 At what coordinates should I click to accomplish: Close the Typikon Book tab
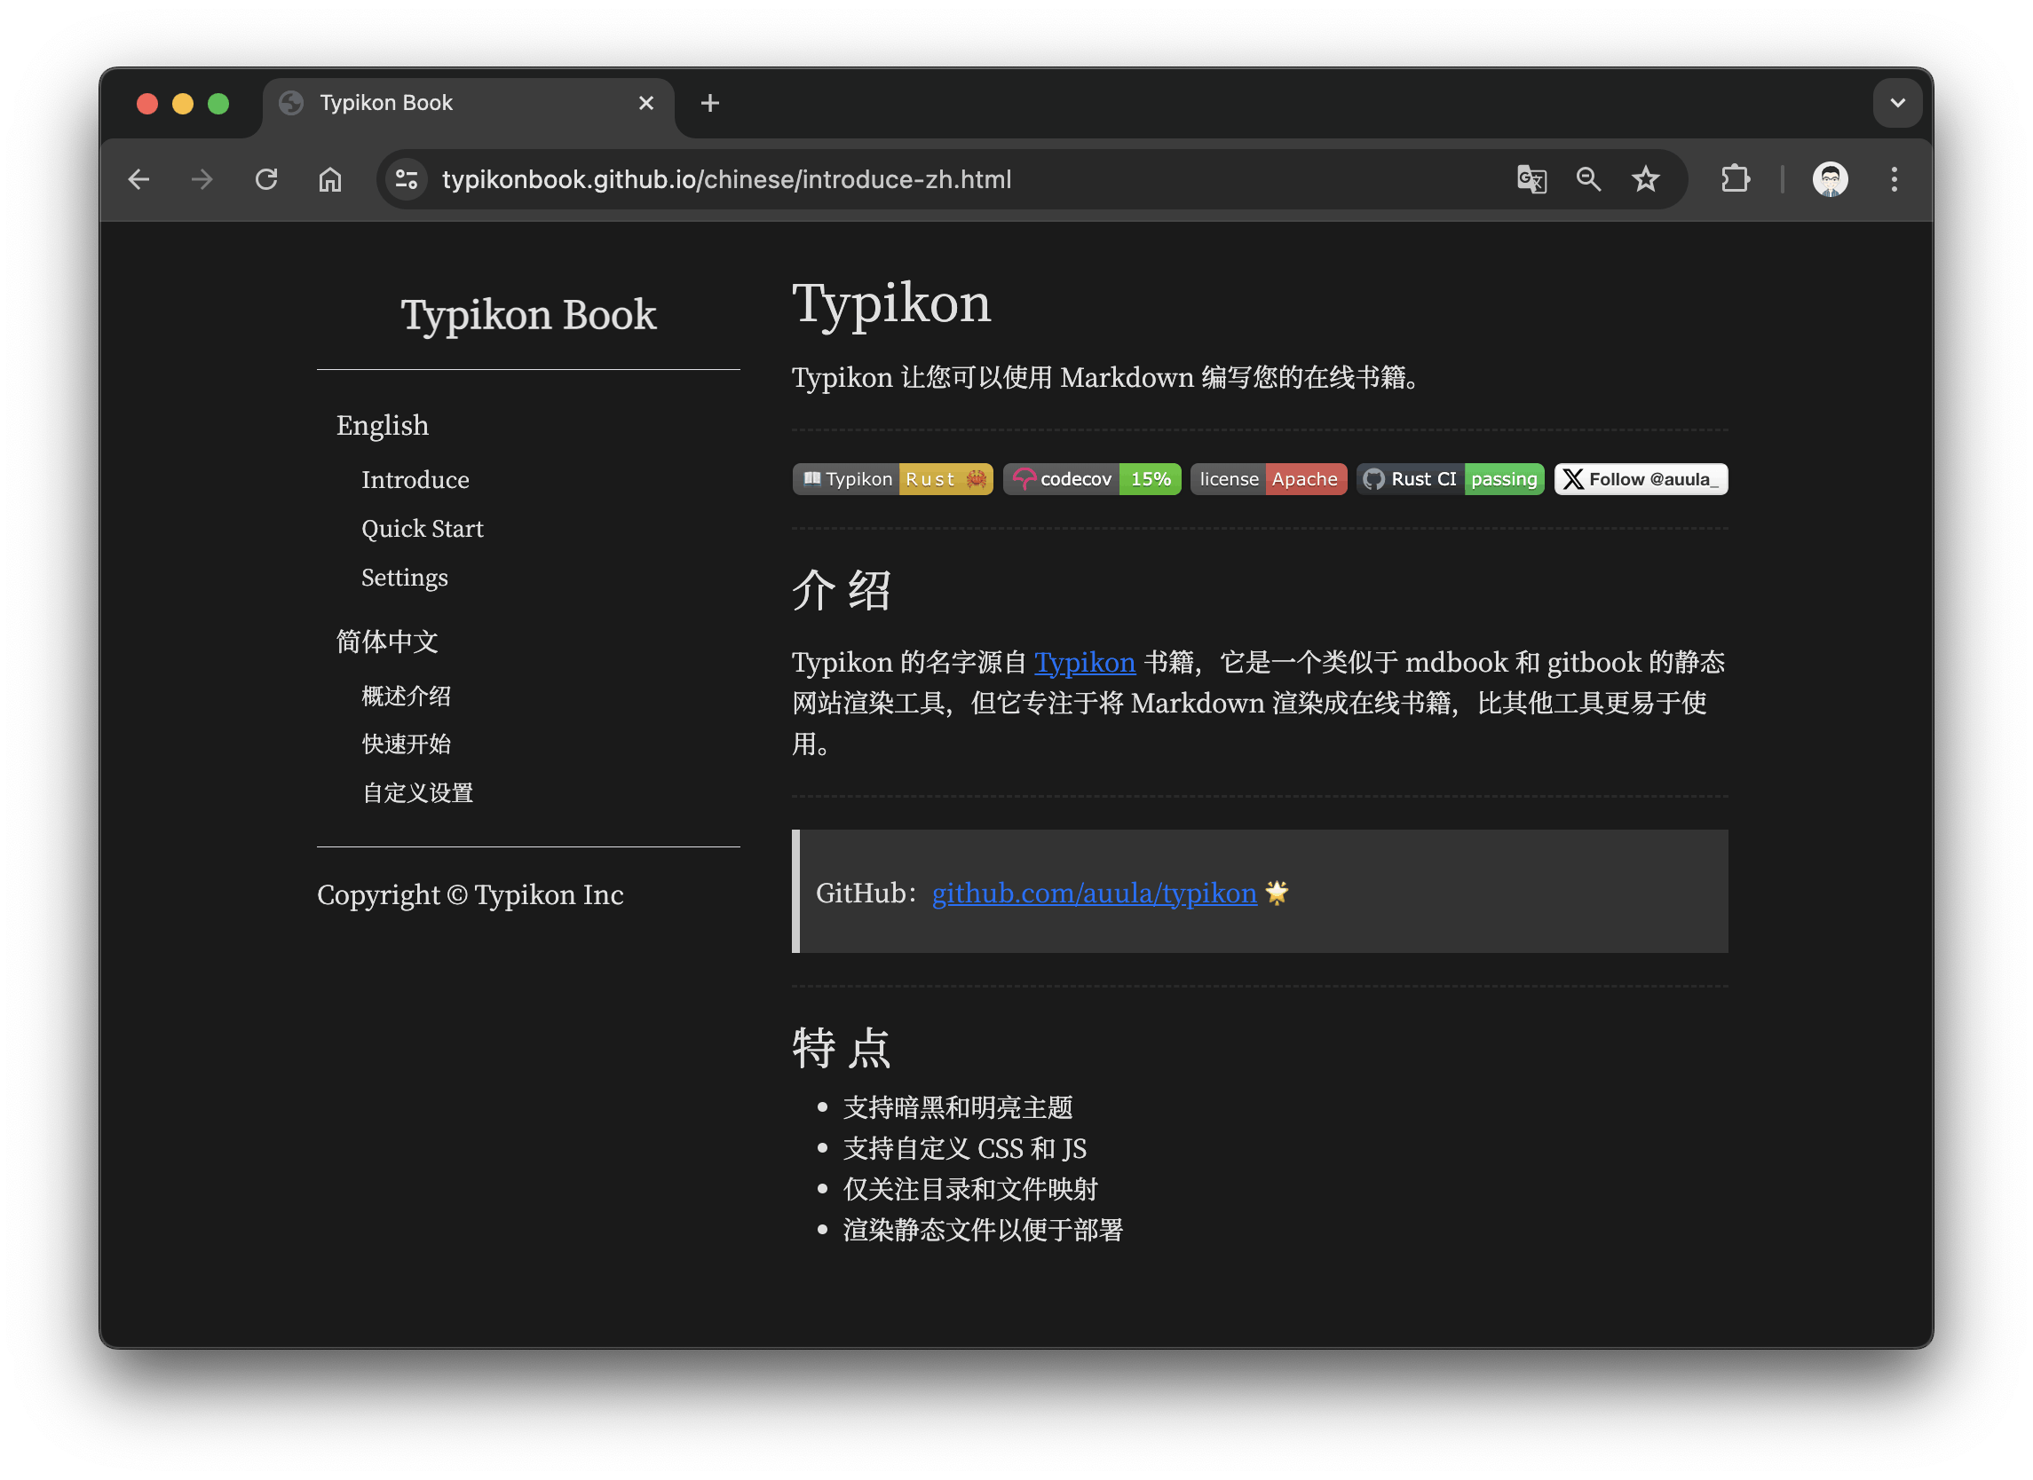point(645,103)
